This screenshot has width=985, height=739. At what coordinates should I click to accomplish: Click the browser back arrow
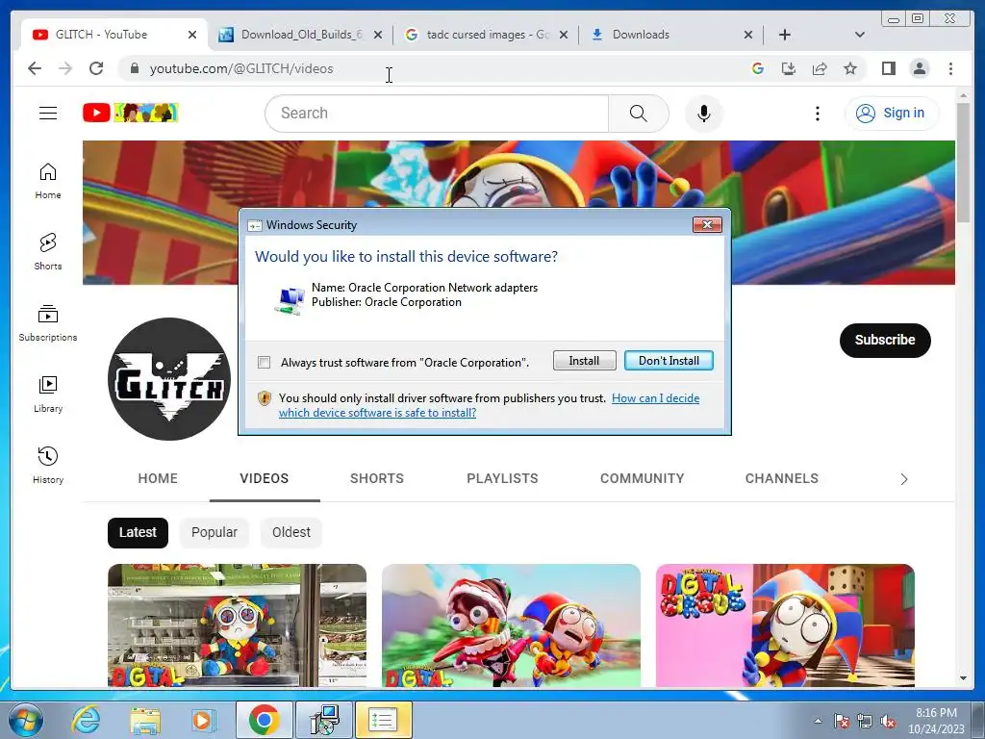pos(35,68)
